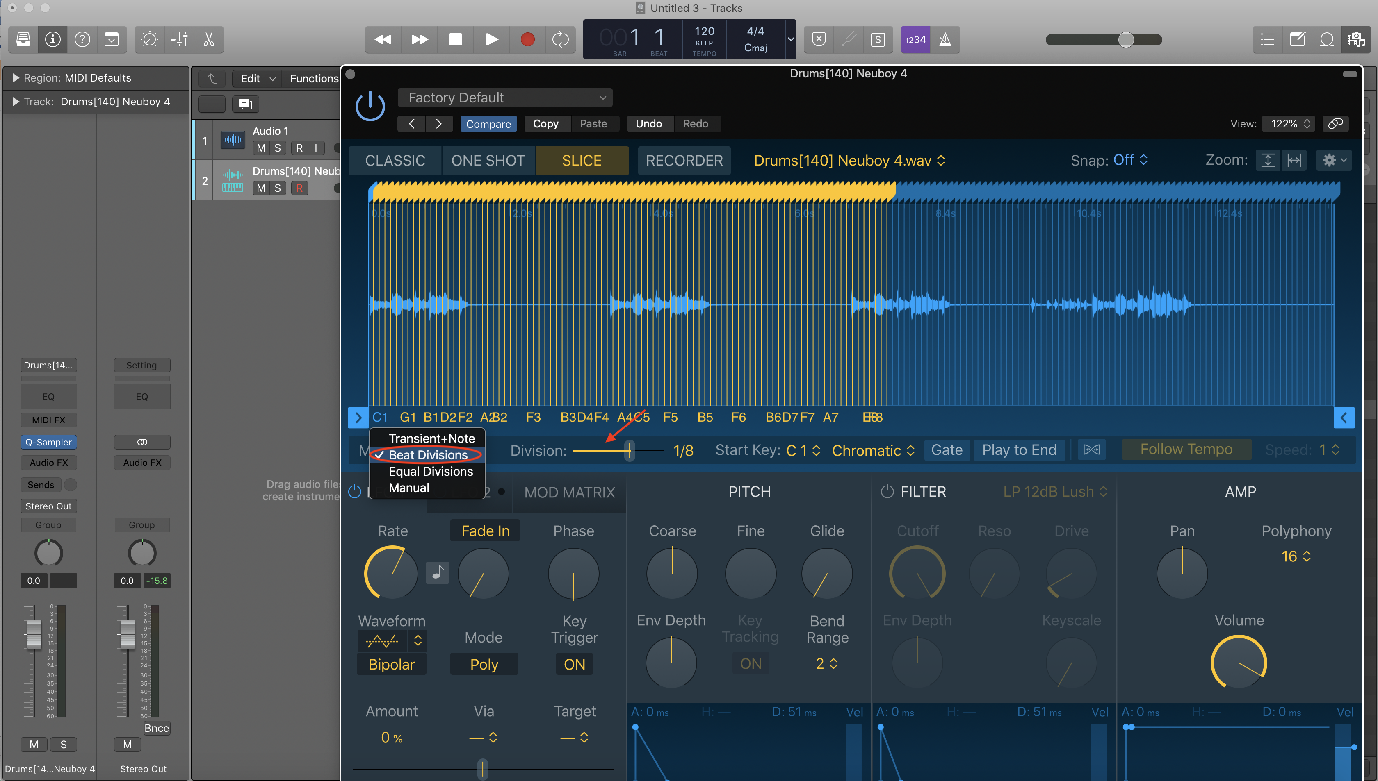Open the Chromatic mapping dropdown
The image size is (1378, 781).
click(x=873, y=450)
